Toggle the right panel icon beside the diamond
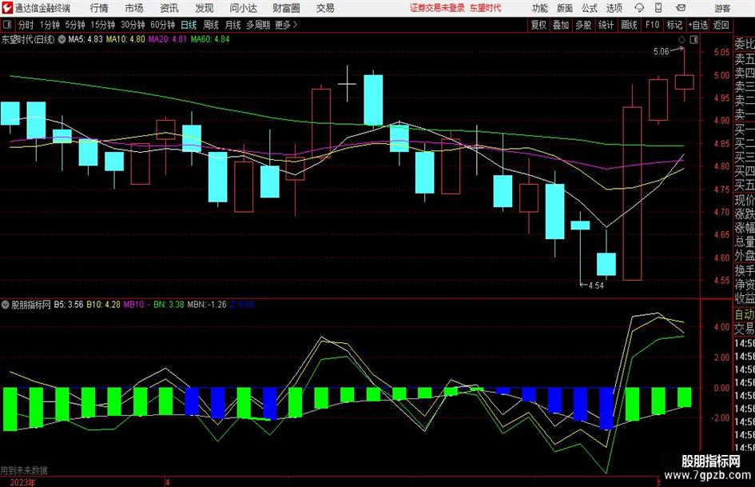The image size is (755, 487). tap(693, 40)
